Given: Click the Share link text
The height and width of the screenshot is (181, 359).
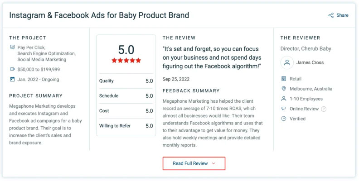Looking at the screenshot, I should 342,15.
